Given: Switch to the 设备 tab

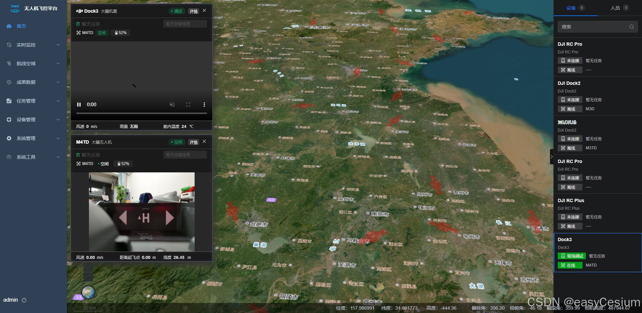Looking at the screenshot, I should tap(575, 8).
